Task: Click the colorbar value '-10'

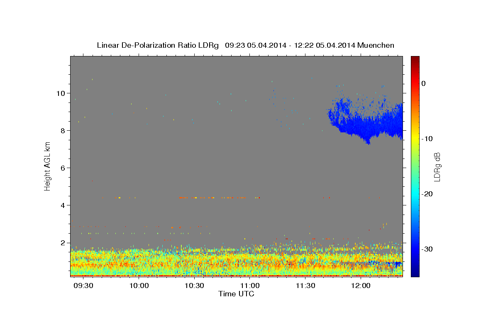Action: [x=427, y=139]
